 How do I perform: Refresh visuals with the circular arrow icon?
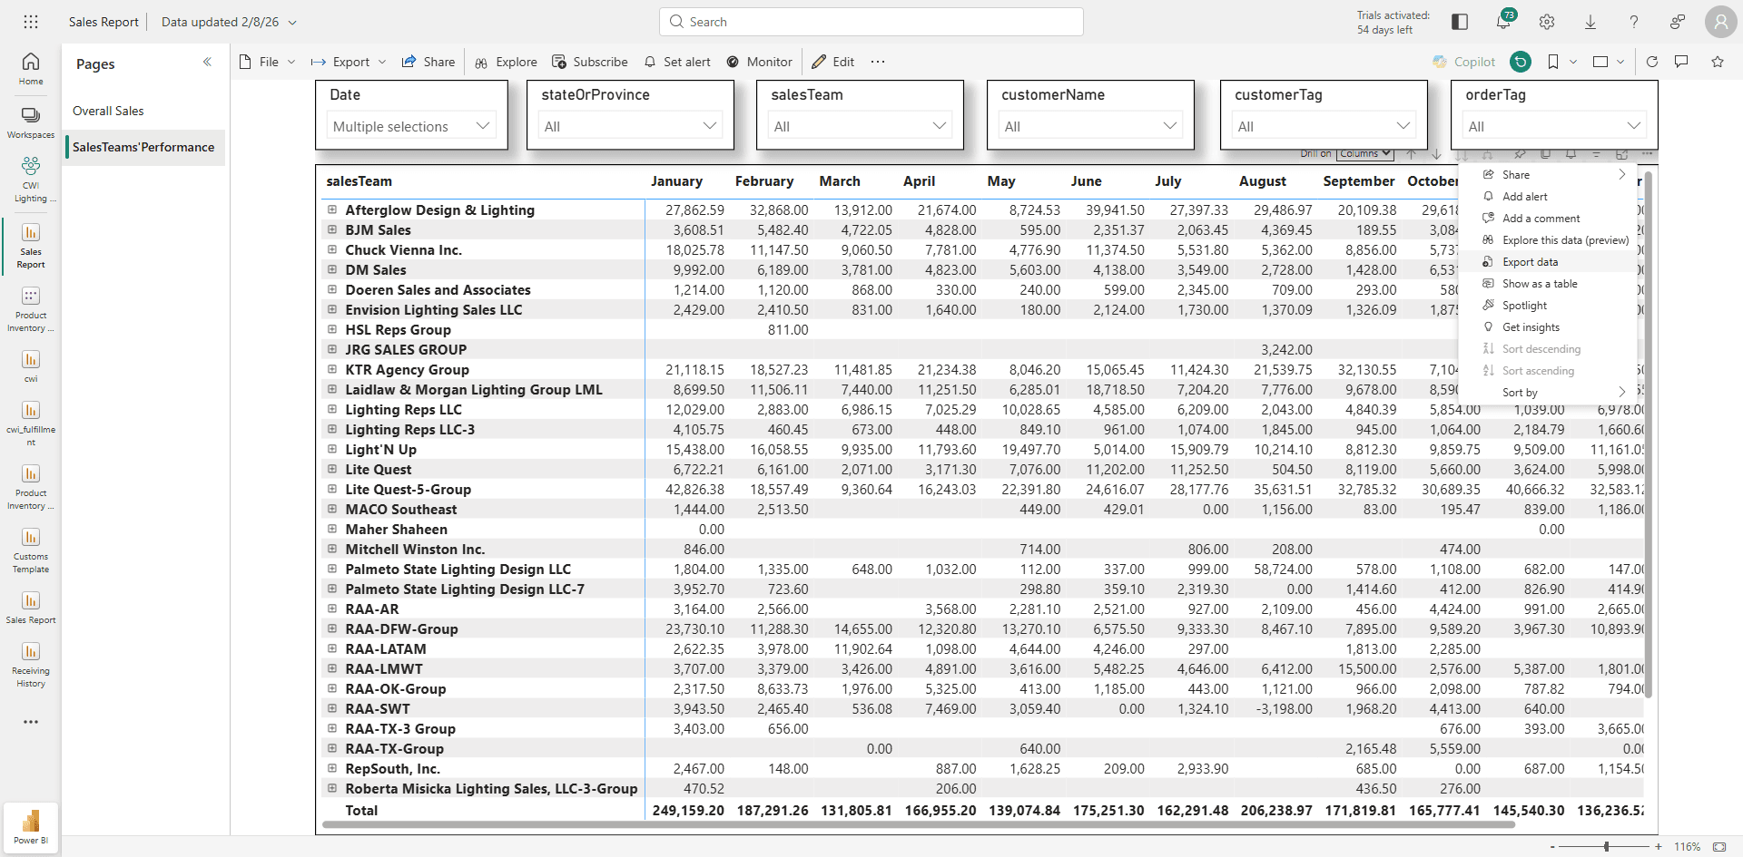pos(1652,62)
